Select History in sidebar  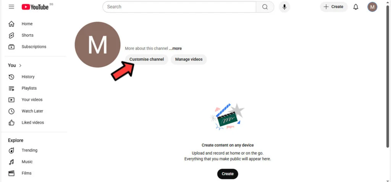point(28,77)
